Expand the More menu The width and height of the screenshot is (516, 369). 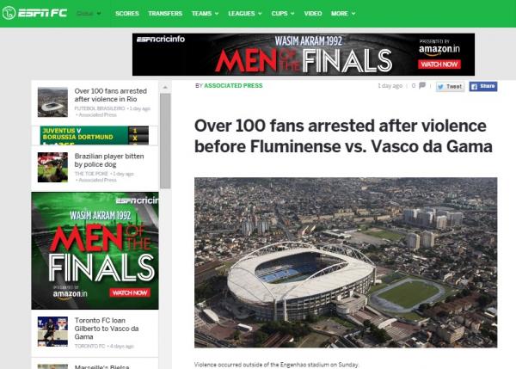341,14
